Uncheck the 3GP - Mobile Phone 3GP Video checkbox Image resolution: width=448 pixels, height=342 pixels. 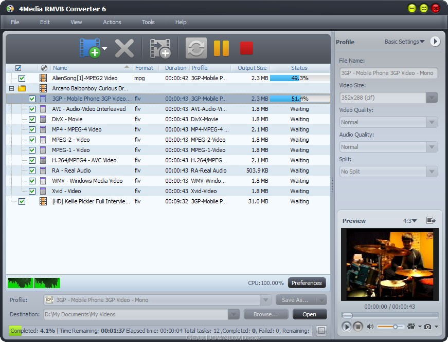coord(32,99)
